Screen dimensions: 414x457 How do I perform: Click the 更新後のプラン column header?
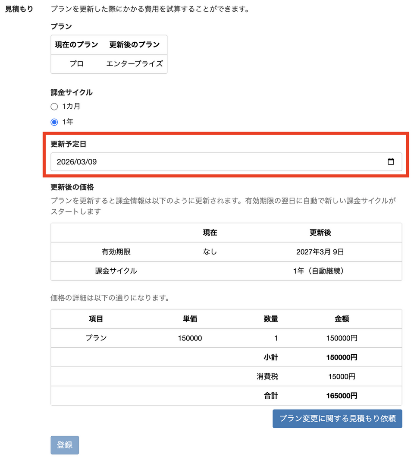[x=135, y=44]
